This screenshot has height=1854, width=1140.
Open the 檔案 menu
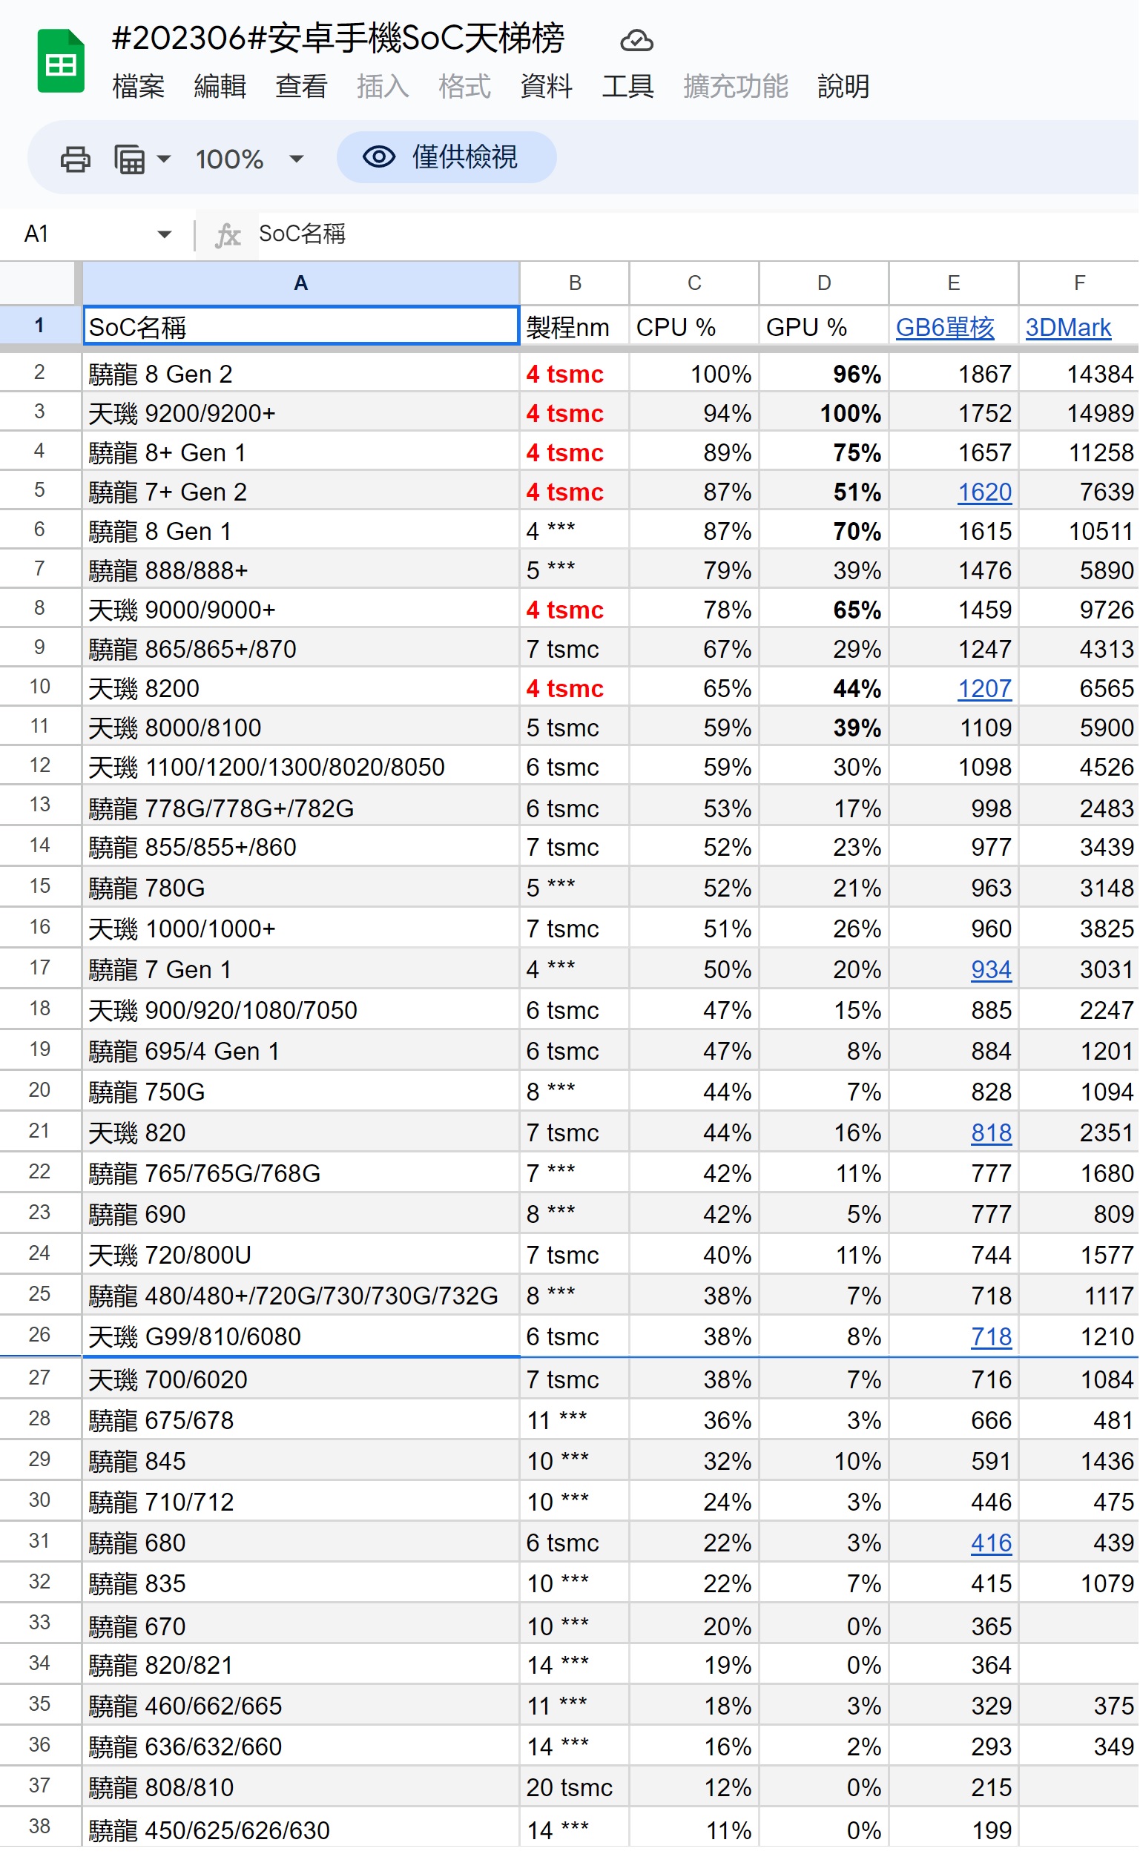tap(138, 86)
